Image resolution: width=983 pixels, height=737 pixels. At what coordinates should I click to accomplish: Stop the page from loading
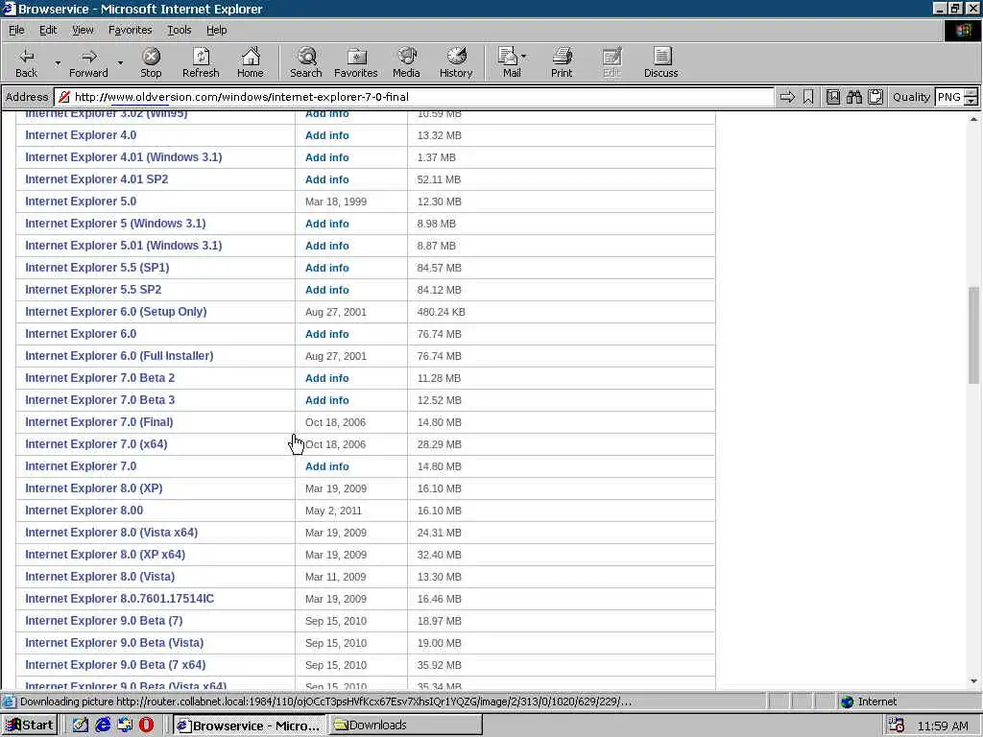151,62
